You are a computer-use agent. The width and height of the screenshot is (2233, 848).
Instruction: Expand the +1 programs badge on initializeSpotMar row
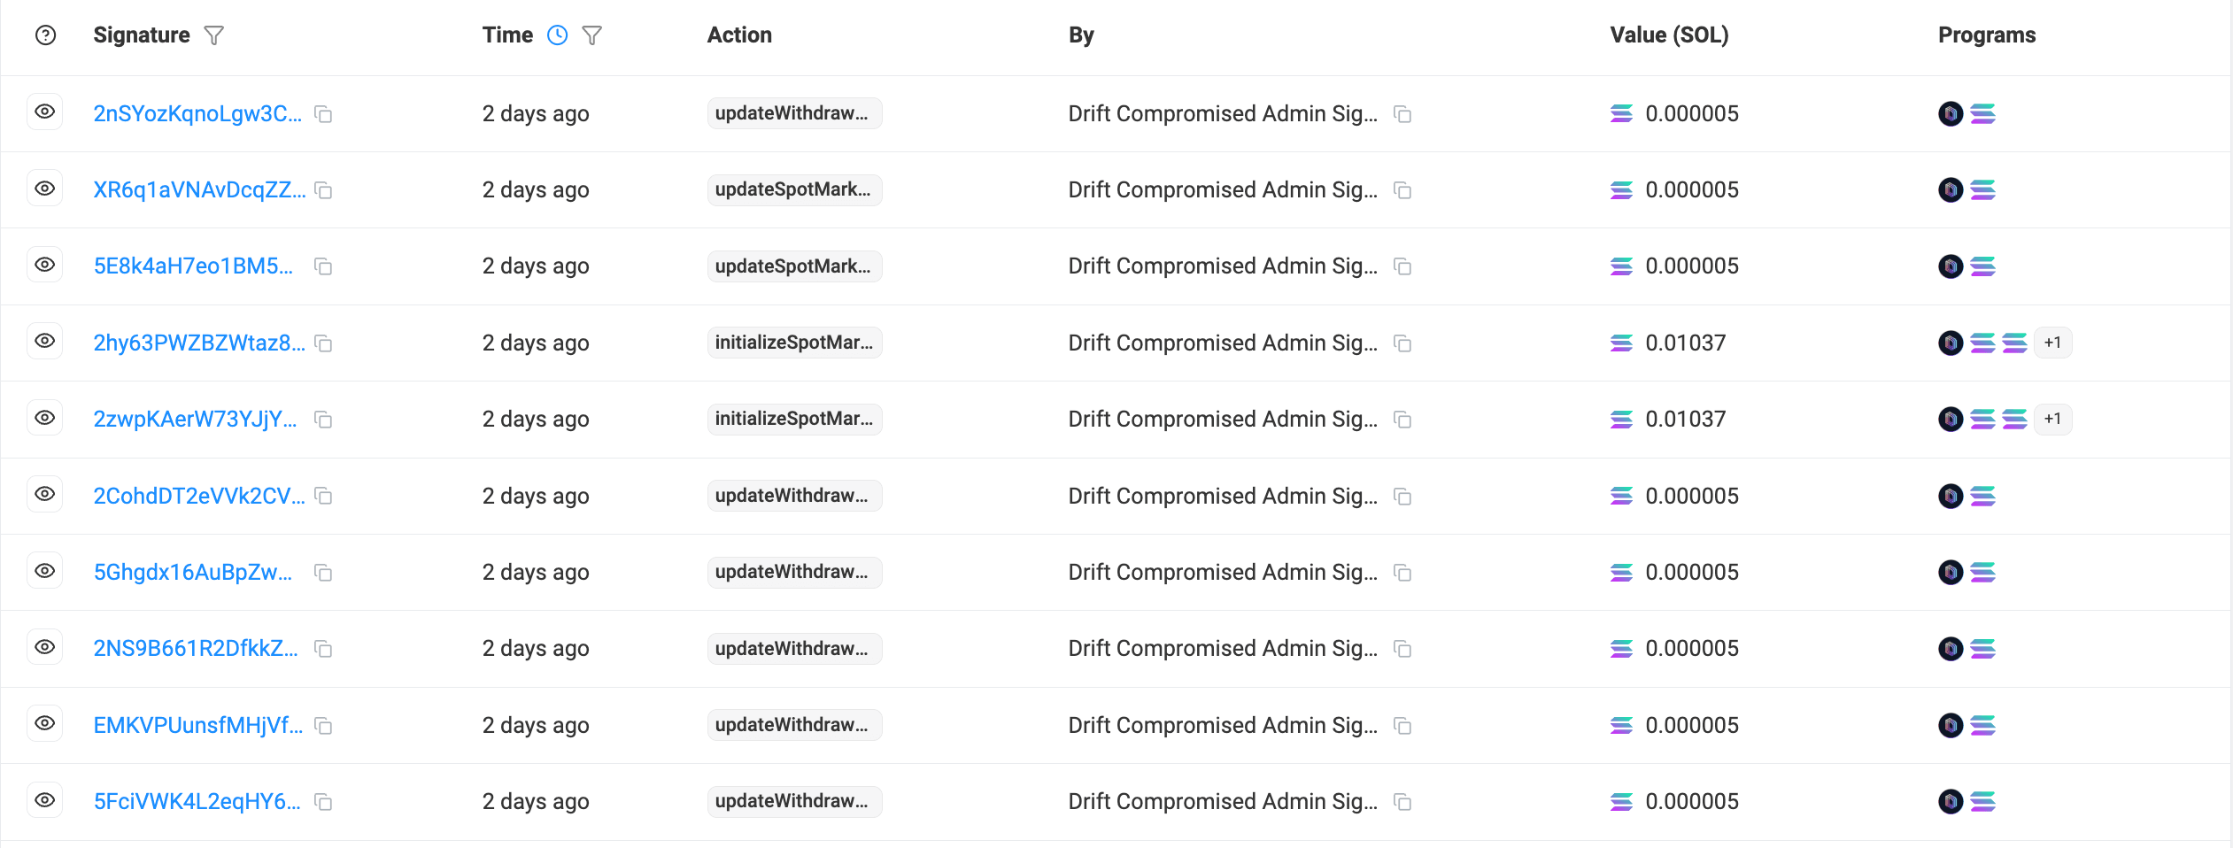[2053, 343]
